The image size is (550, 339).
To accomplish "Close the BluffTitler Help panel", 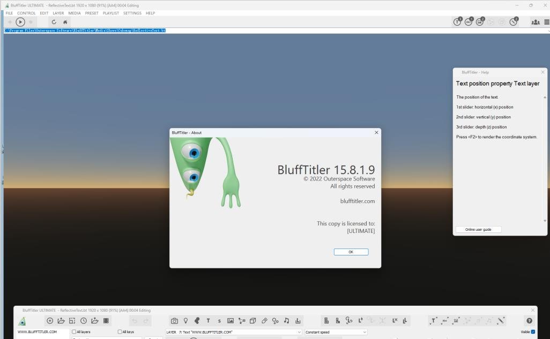I will click(542, 72).
